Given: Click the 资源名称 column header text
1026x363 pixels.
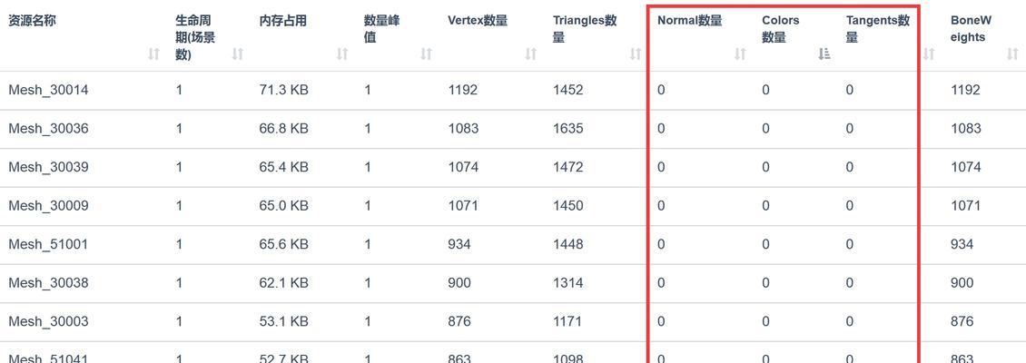Looking at the screenshot, I should [x=32, y=21].
